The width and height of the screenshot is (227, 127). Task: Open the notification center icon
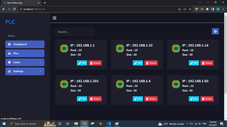point(222,124)
